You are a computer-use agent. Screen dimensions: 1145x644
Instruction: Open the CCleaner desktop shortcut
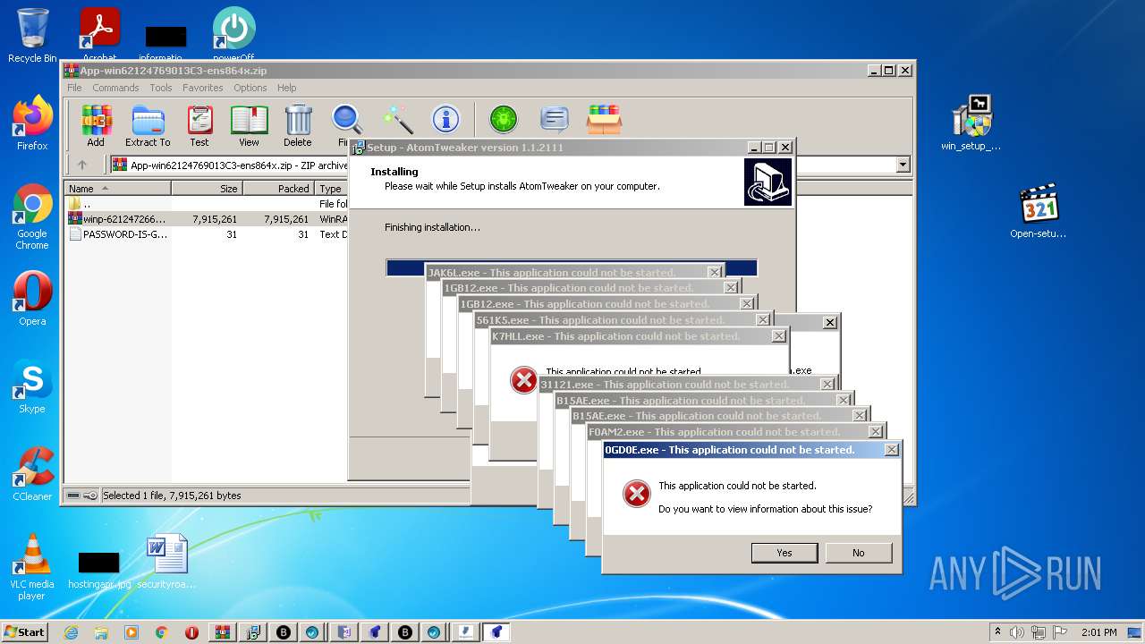pyautogui.click(x=32, y=474)
